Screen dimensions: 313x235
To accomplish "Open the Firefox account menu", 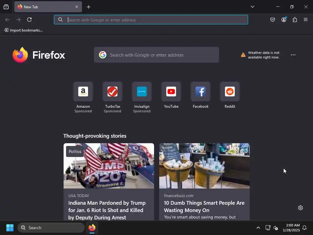I will coord(284,20).
